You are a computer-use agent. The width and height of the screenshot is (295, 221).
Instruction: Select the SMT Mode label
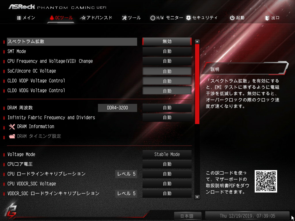pos(17,51)
